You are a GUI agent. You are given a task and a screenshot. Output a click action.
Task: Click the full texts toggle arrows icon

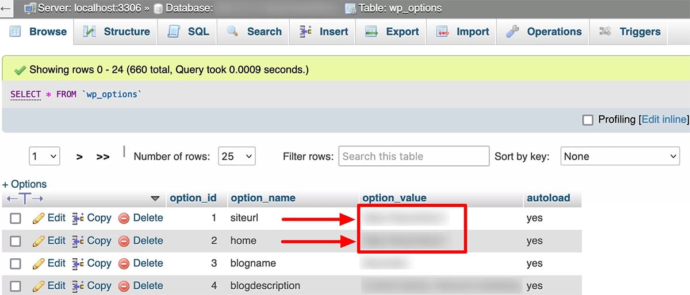(25, 199)
